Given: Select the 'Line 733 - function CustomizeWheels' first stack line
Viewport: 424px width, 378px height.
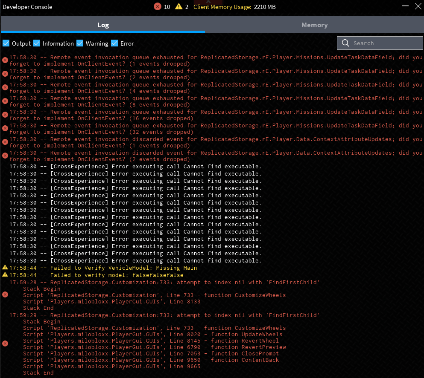Looking at the screenshot, I should [x=154, y=295].
